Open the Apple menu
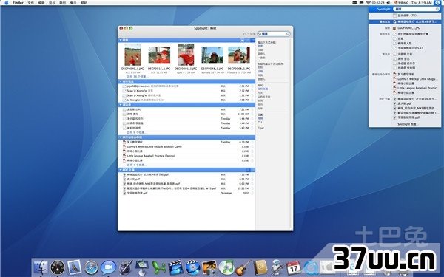 [x=7, y=2]
